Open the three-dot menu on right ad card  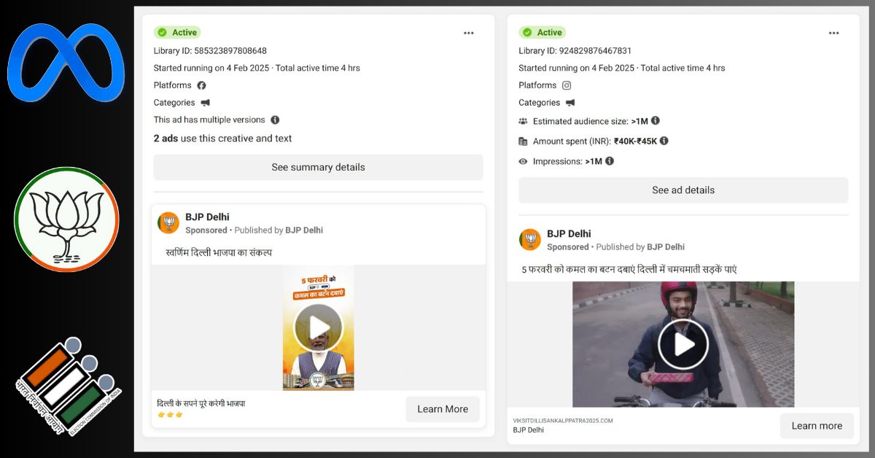pyautogui.click(x=833, y=33)
